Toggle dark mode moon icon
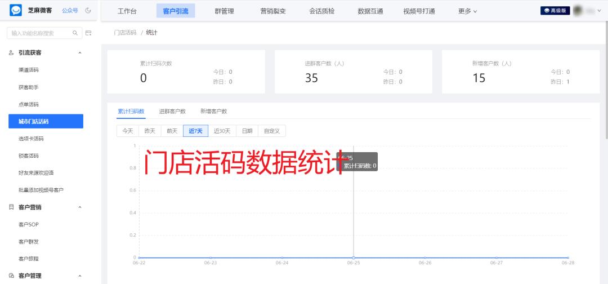608x284 pixels. 88,11
